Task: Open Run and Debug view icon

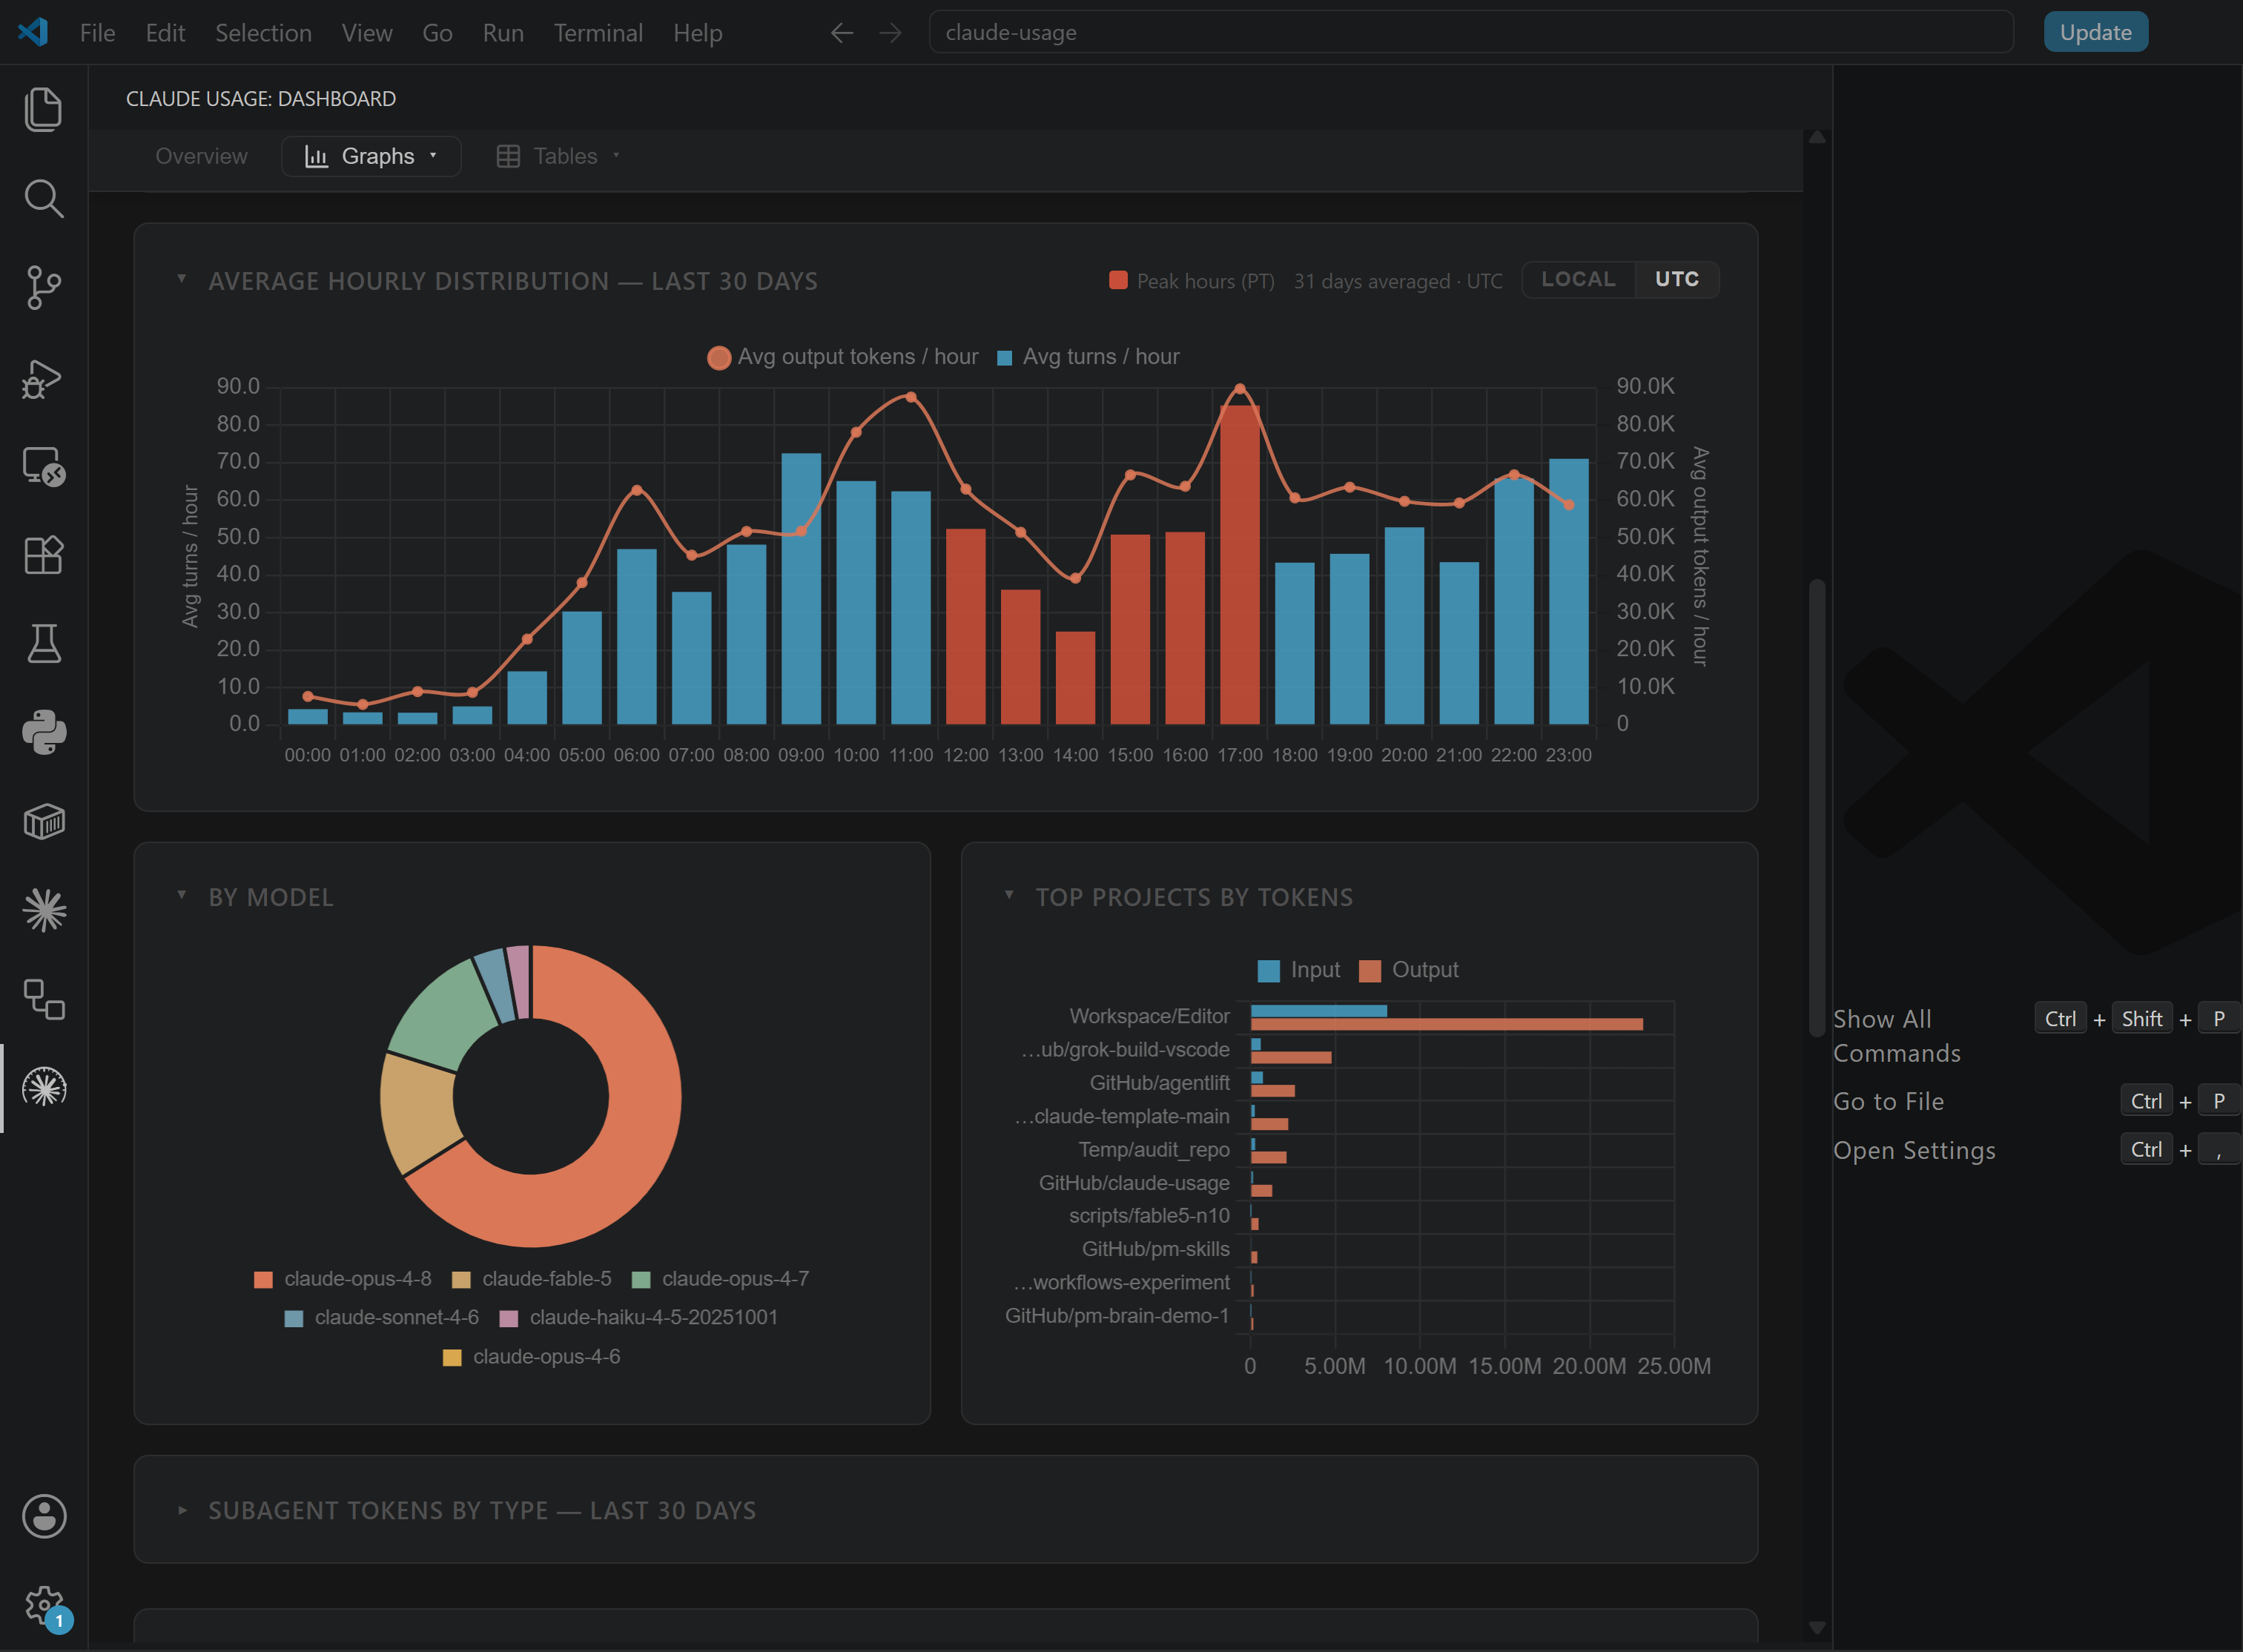Action: 43,378
